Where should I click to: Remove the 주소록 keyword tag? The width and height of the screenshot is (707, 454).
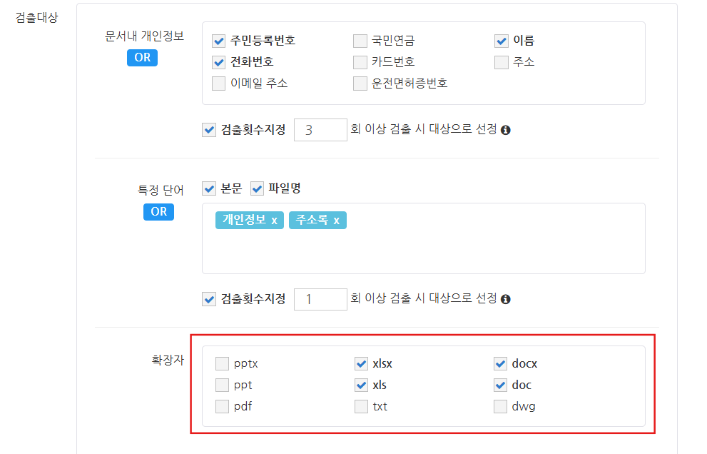(337, 220)
